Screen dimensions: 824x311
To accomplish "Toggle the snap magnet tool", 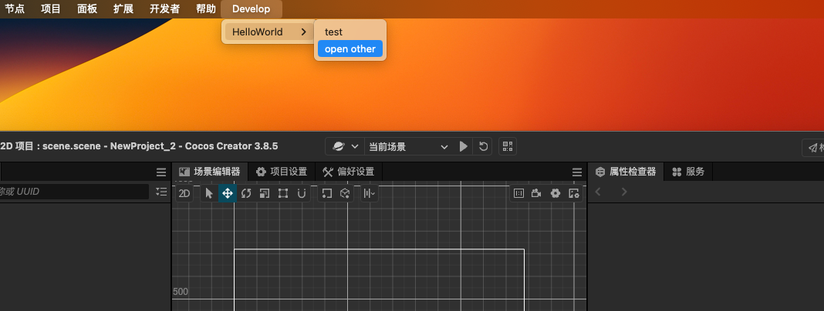I will [301, 193].
